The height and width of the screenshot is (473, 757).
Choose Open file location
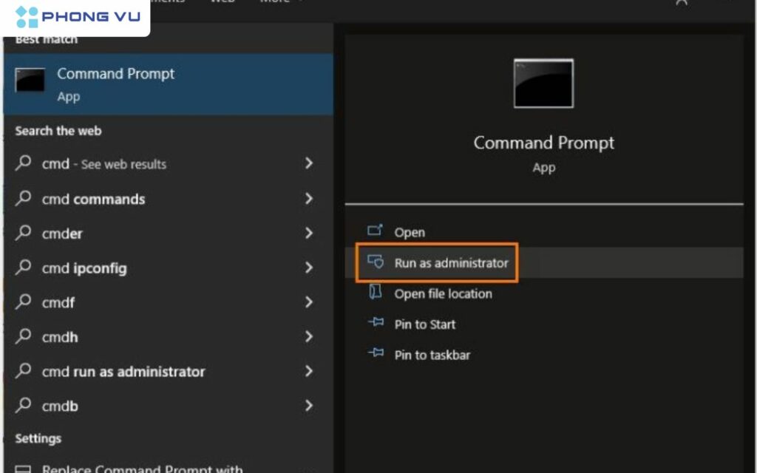tap(443, 293)
